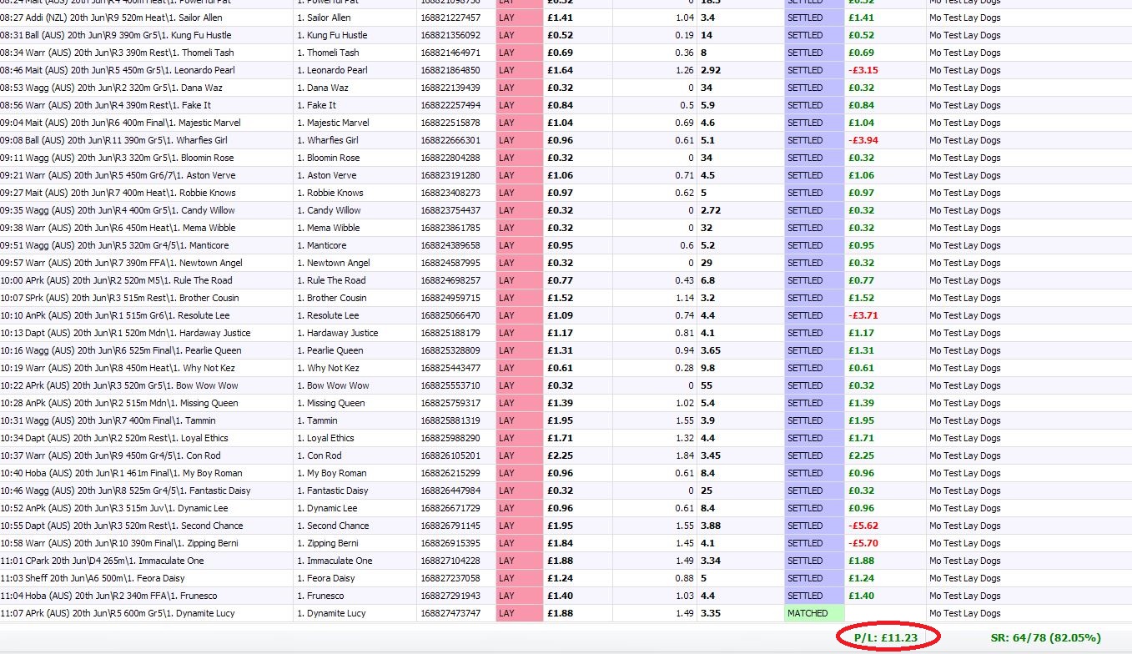Click the -£3.94 loss for Wharfies Girl
The image size is (1132, 654).
point(863,140)
